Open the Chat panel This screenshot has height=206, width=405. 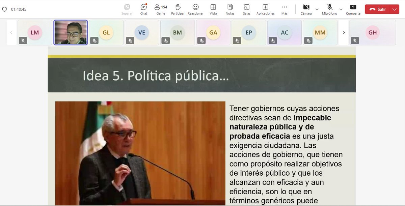point(144,9)
